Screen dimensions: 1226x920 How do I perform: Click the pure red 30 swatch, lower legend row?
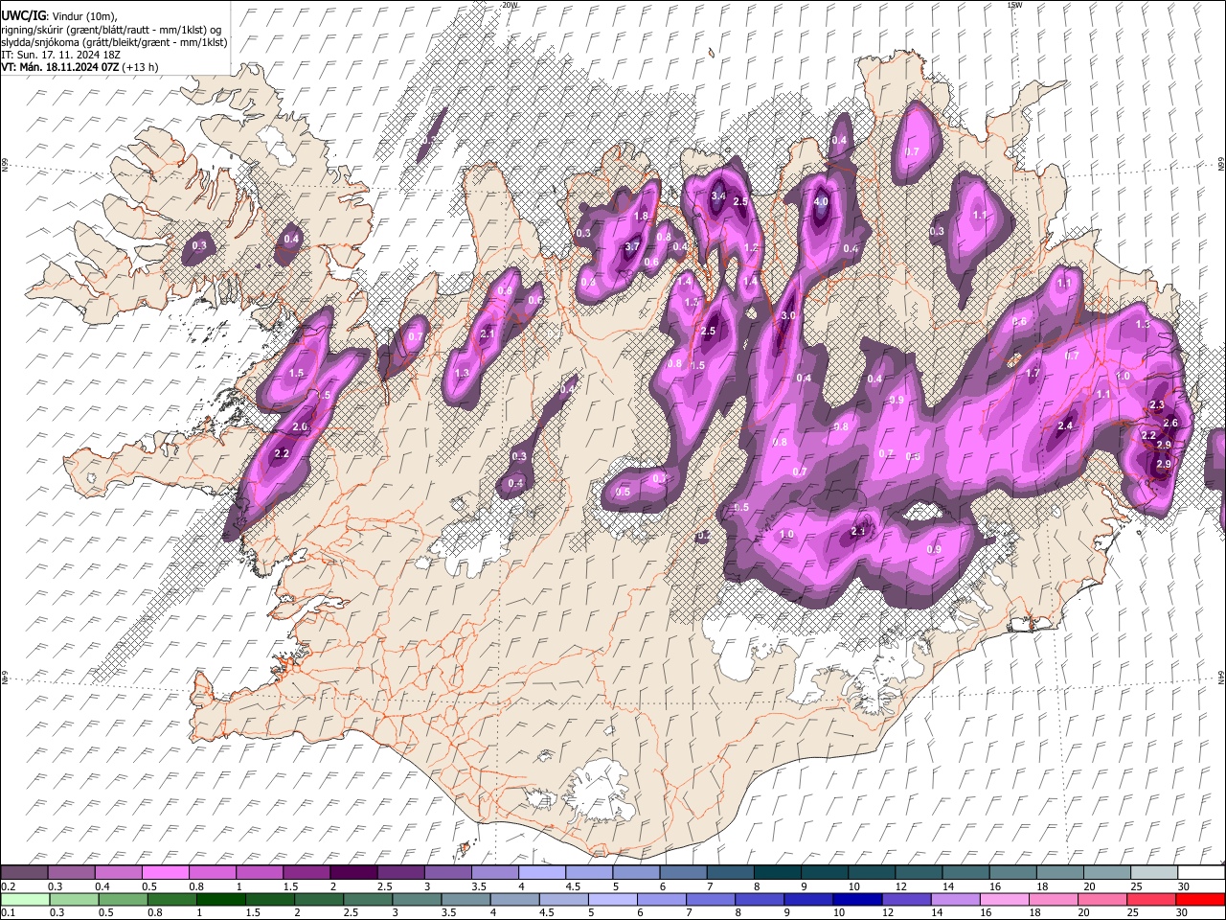tap(1200, 899)
